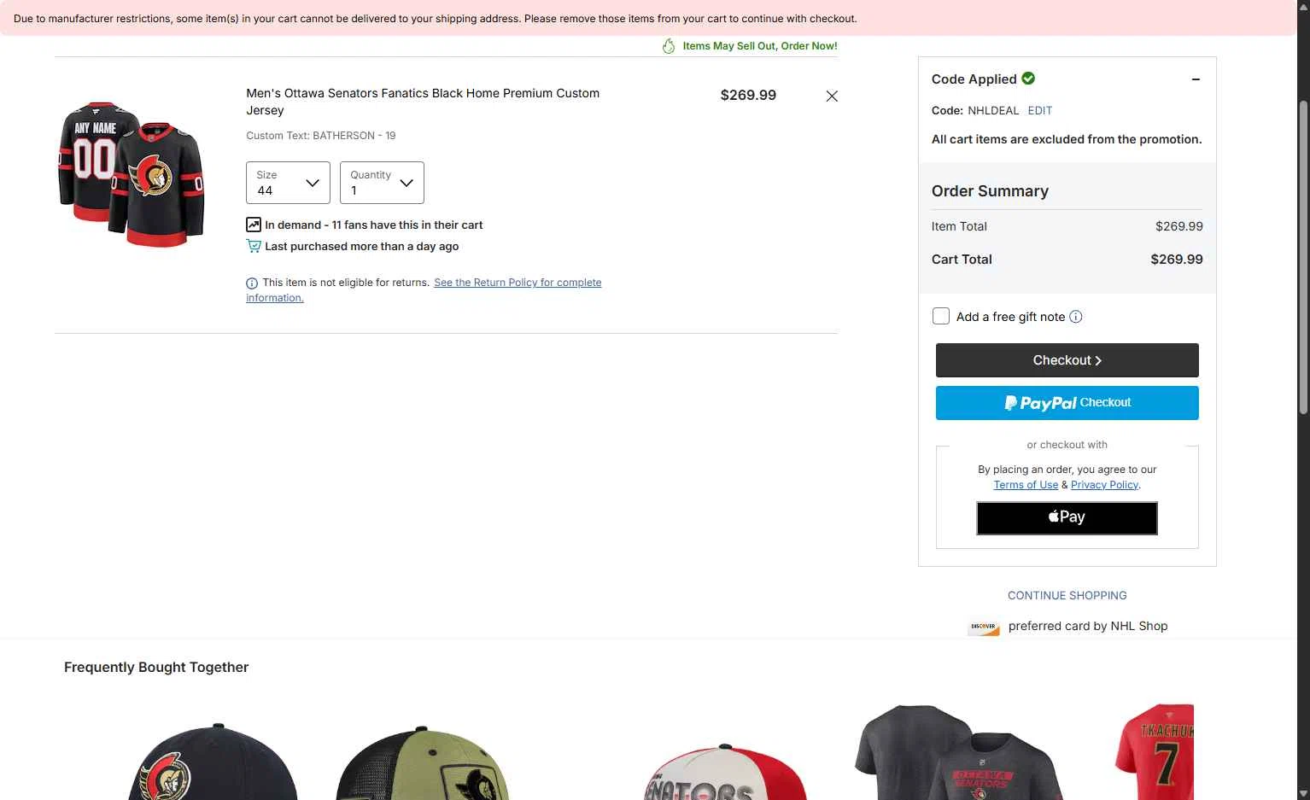This screenshot has width=1310, height=800.
Task: Click CONTINUE SHOPPING link
Action: pos(1067,596)
